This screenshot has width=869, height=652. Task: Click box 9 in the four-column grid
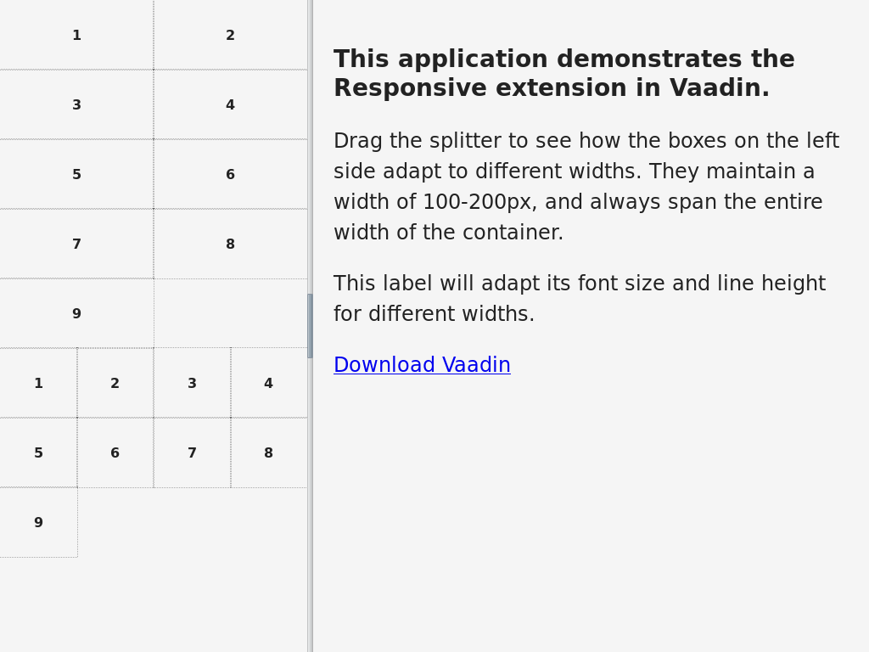click(38, 522)
